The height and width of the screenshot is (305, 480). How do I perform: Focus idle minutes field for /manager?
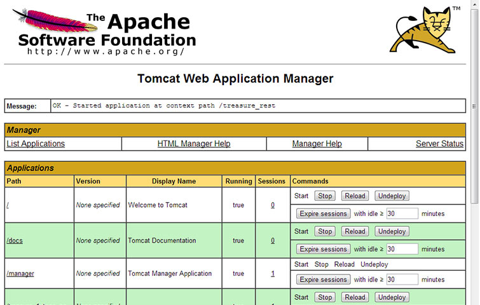pos(402,280)
